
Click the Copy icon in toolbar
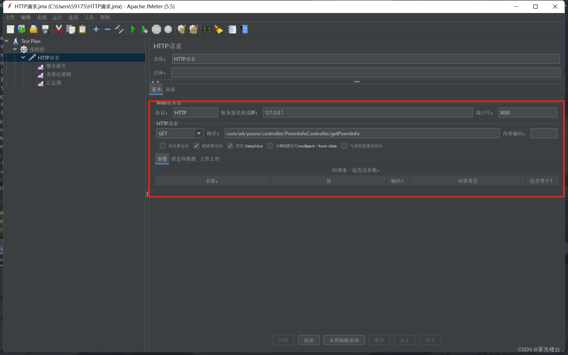[x=71, y=29]
